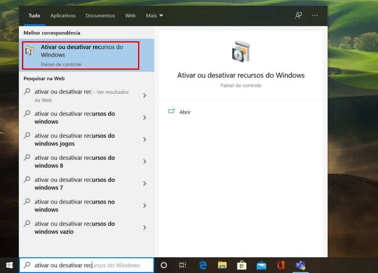The width and height of the screenshot is (378, 273).
Task: Click the Cortana circle icon
Action: (x=164, y=265)
